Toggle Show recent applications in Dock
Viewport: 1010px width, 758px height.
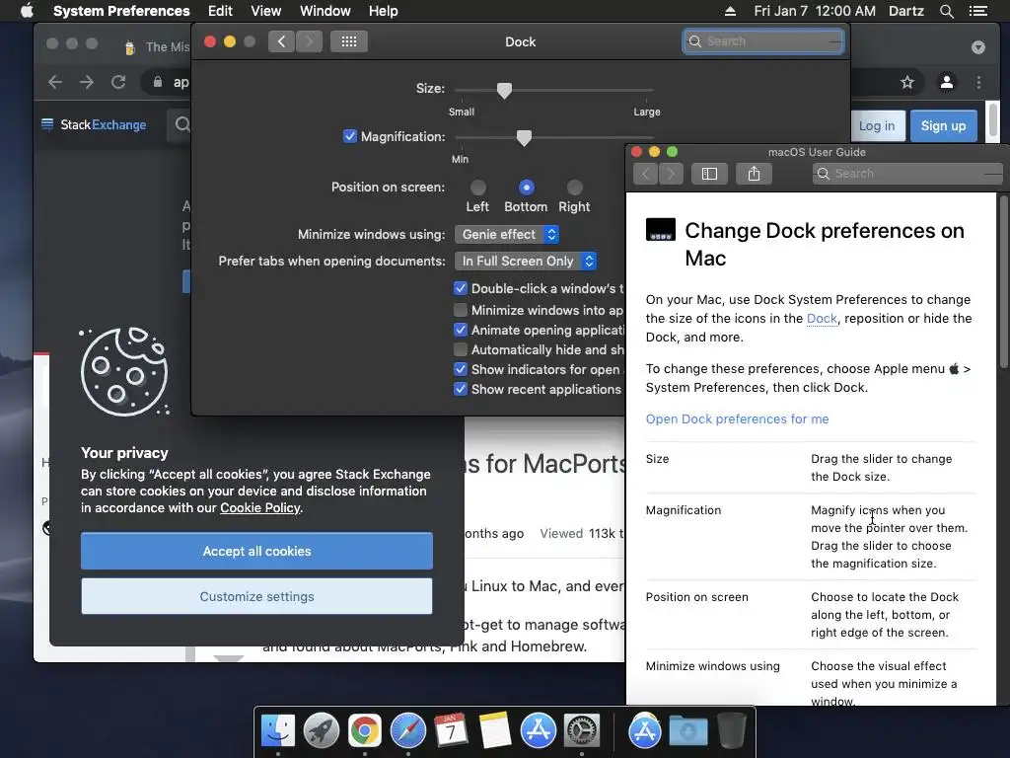461,389
